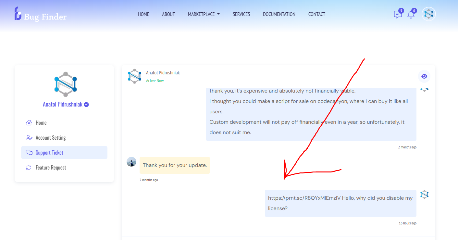Viewport: 458px width, 240px height.
Task: Click the message containing the prnt.sc link
Action: (340, 203)
